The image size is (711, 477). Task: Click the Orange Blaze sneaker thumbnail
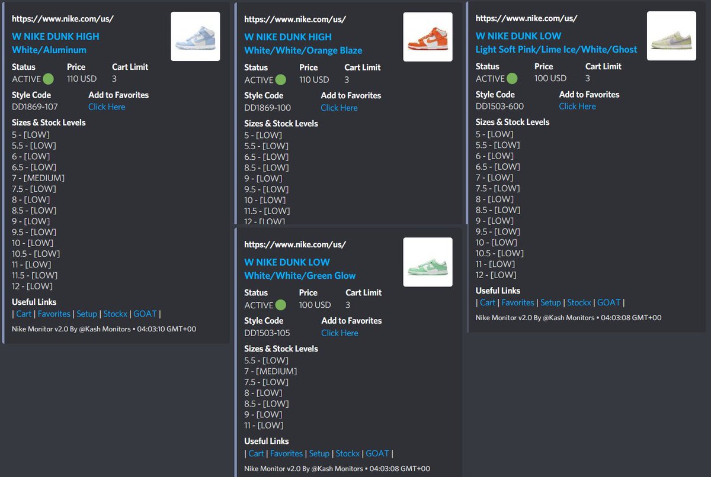pos(428,37)
